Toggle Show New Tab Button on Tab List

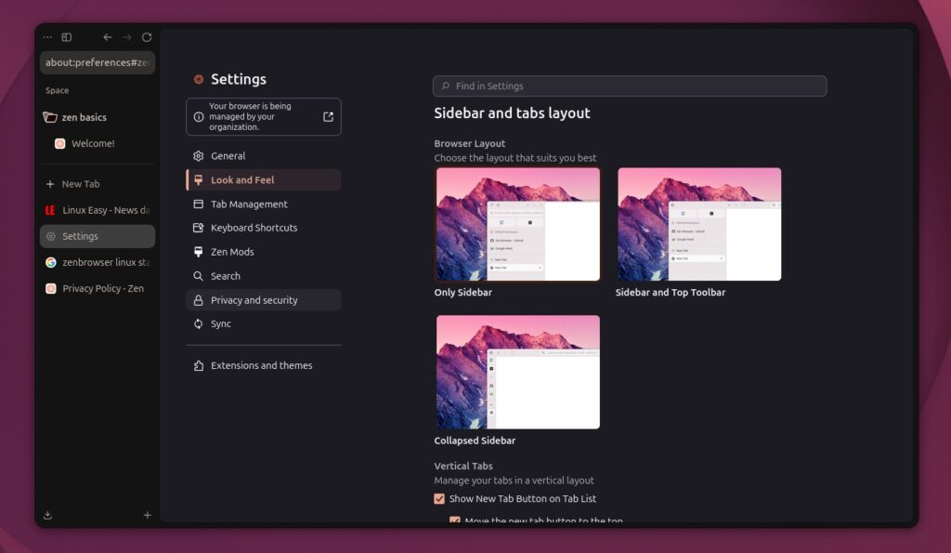click(x=439, y=499)
